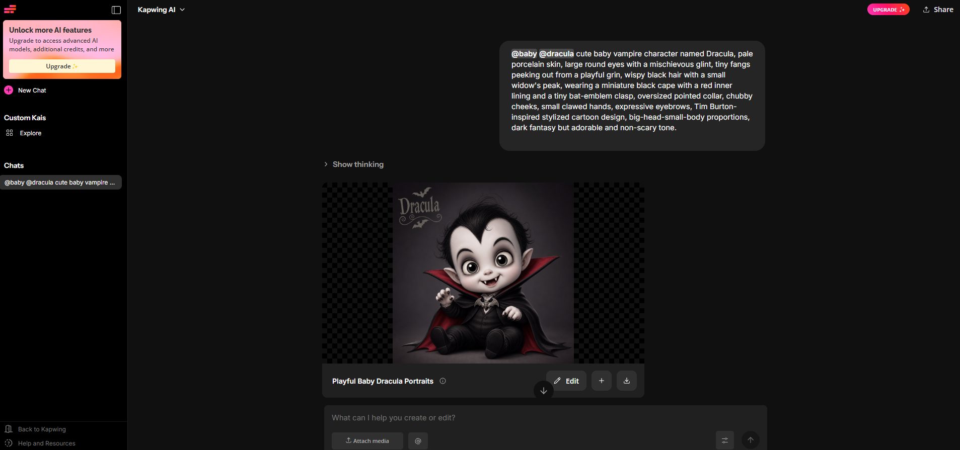Click the plus icon next to Edit
Screen dimensions: 960x450
pos(602,381)
